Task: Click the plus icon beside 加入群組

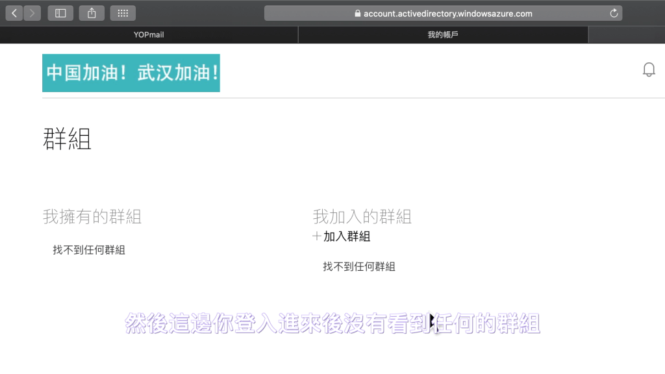Action: click(x=316, y=236)
